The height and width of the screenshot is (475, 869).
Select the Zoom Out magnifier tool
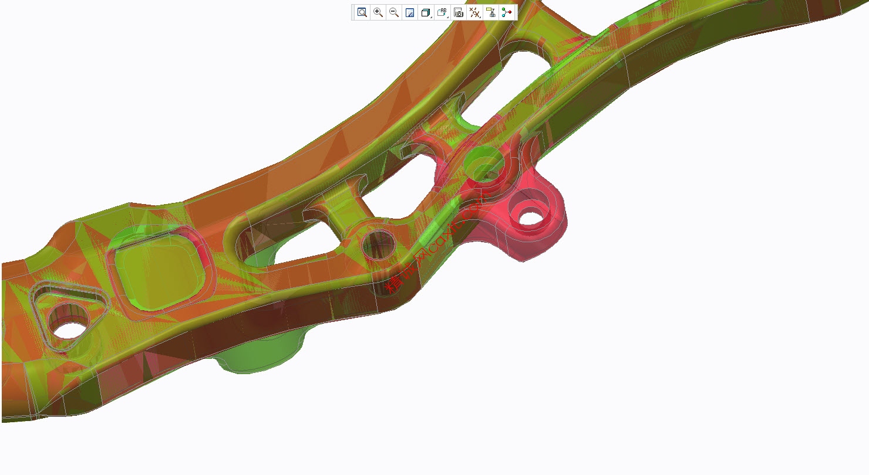(x=394, y=12)
